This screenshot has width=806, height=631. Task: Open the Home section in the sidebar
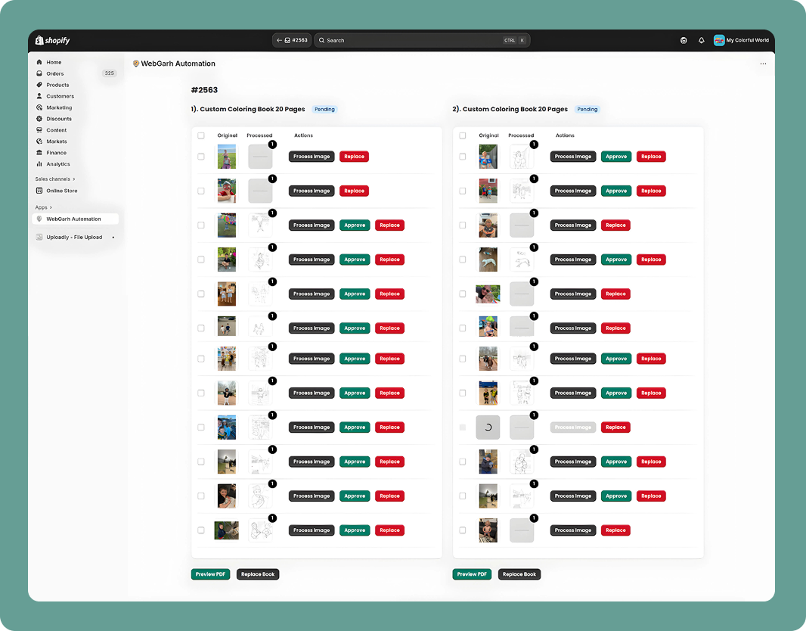tap(54, 62)
